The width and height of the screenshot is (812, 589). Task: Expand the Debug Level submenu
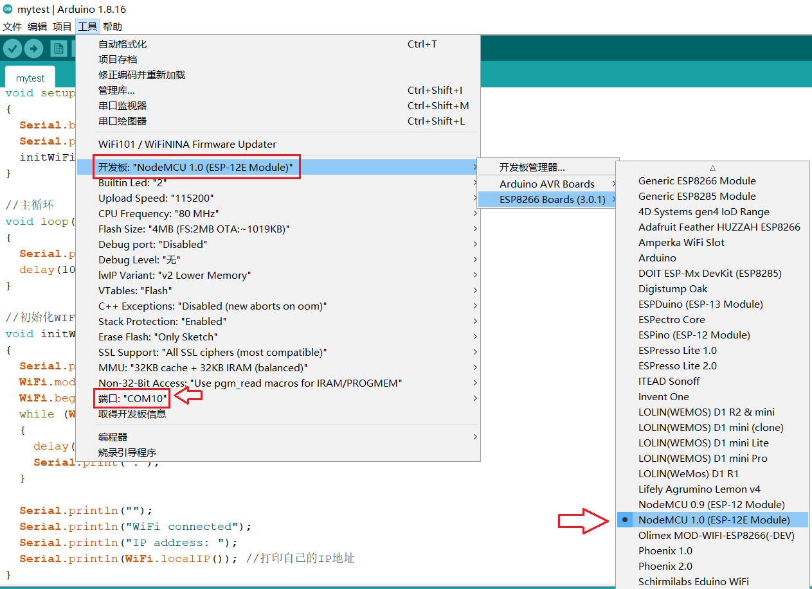pos(278,260)
